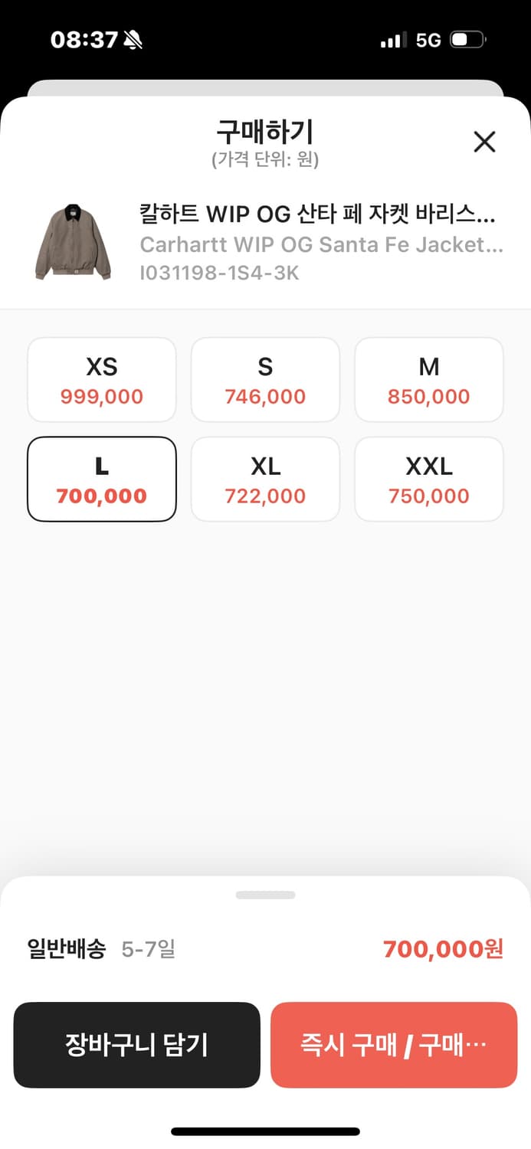Tap the bottom sheet drag handle
The image size is (531, 1149).
265,895
